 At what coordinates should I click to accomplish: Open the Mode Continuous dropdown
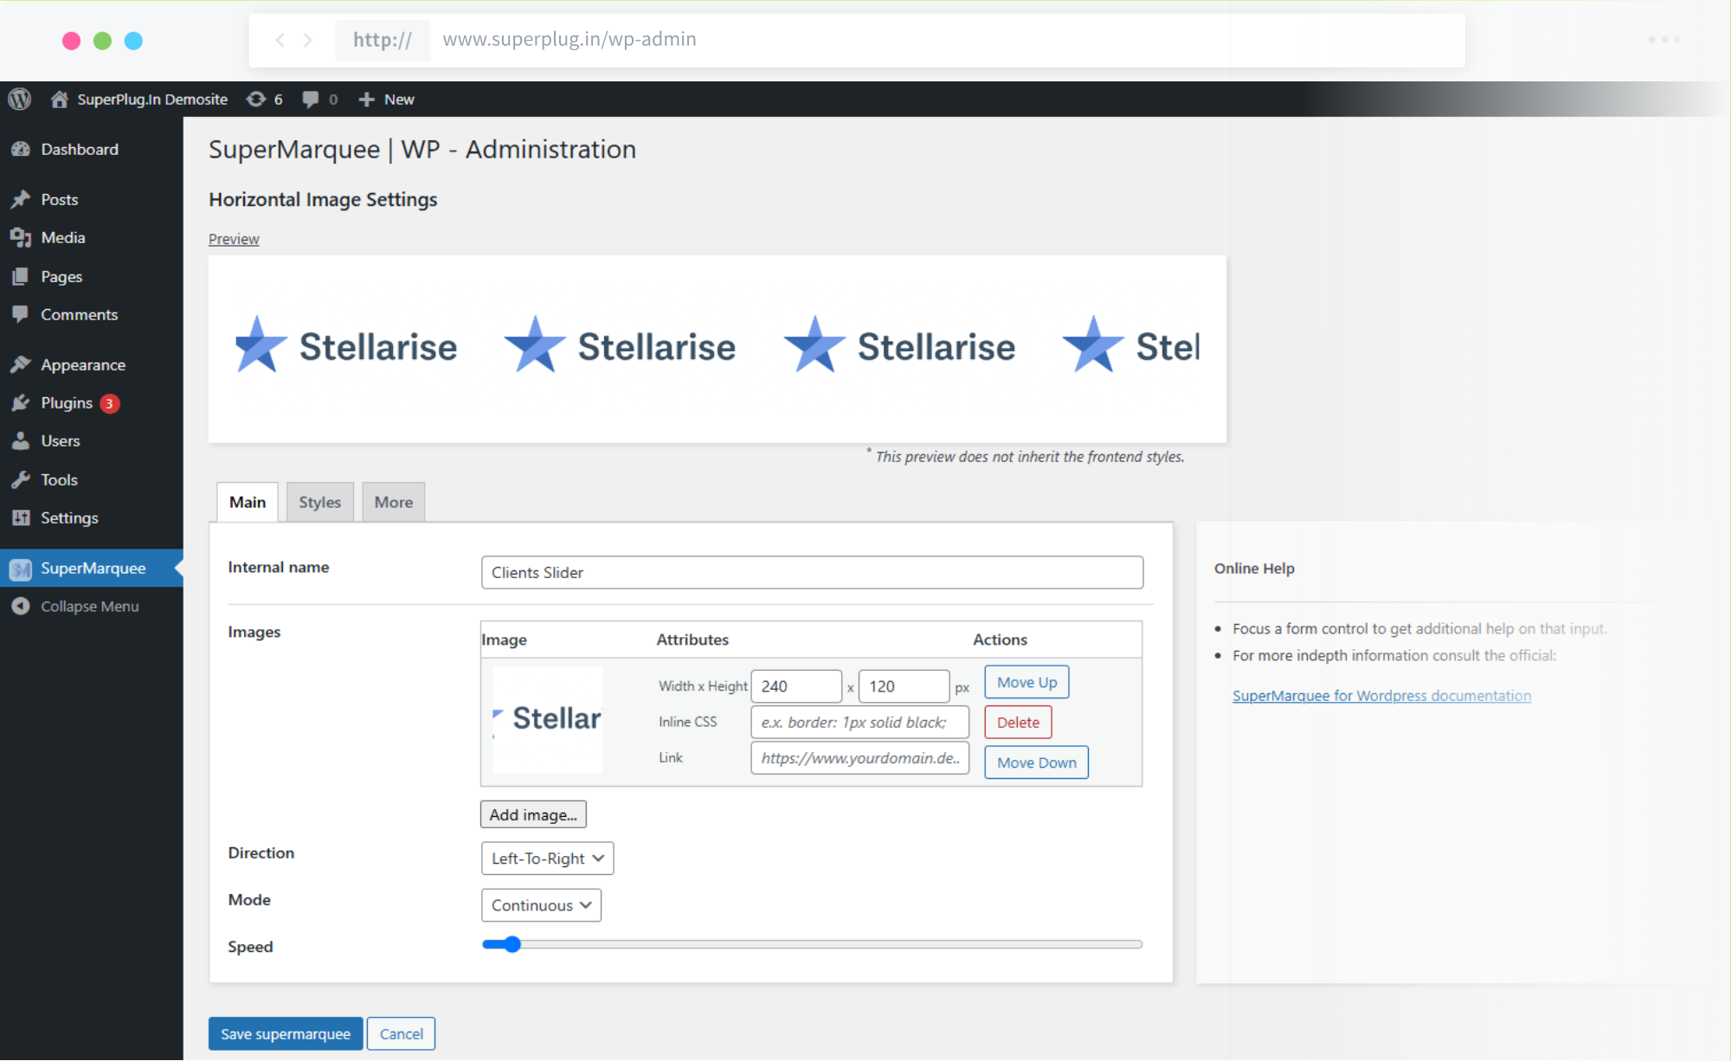coord(541,905)
